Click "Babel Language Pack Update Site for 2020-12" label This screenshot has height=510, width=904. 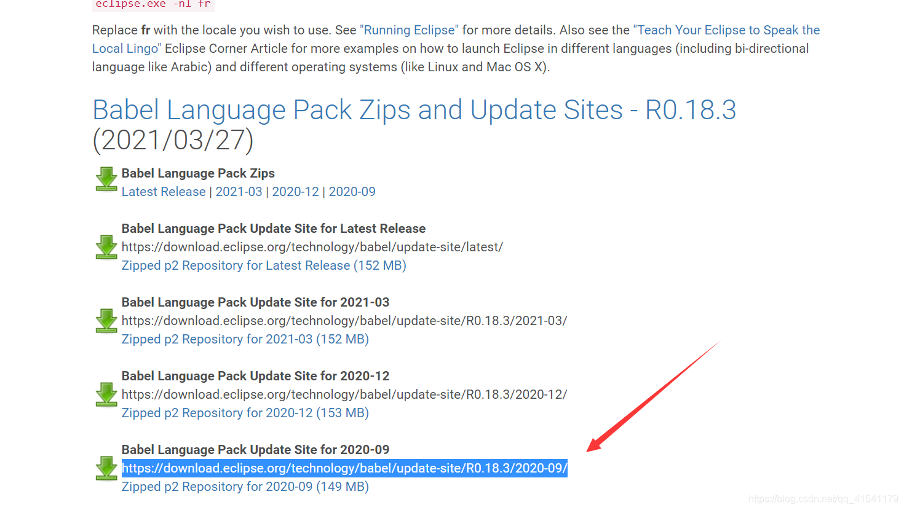[x=256, y=376]
